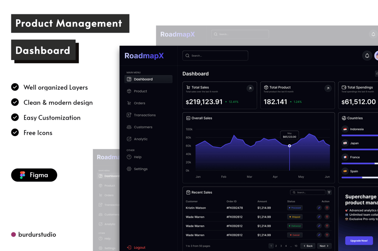The image size is (378, 251).
Task: Edit the Delivered order via pencil icon
Action: [x=319, y=226]
